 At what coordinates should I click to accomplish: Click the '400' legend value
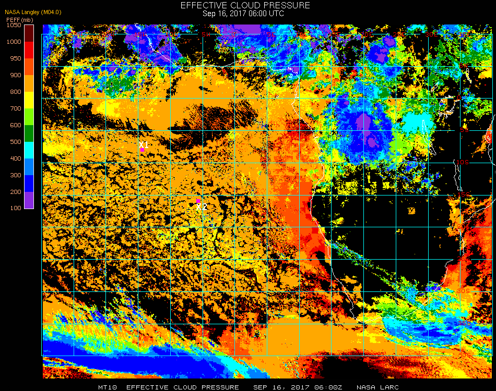16,158
